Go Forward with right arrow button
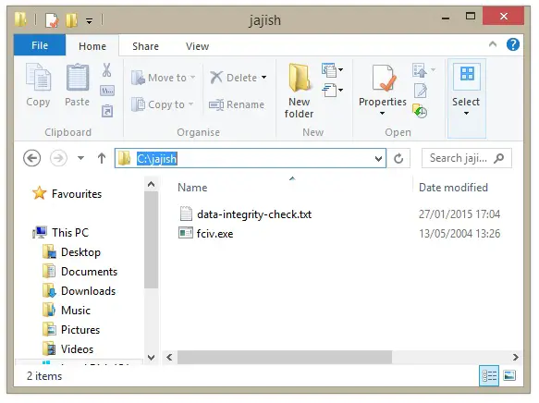This screenshot has height=403, width=539. point(58,158)
